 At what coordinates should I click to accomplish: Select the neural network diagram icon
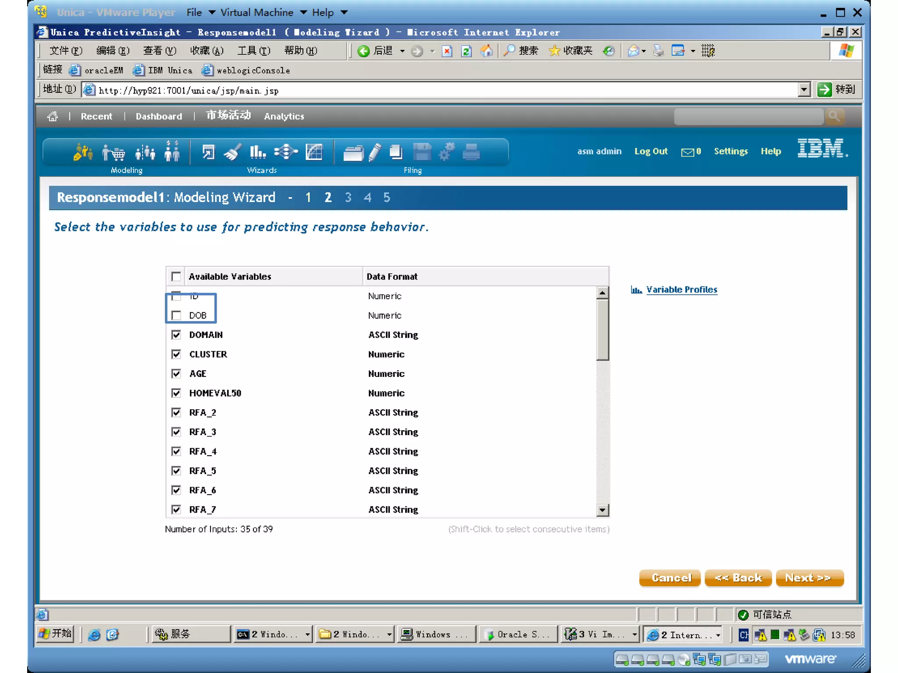point(285,152)
